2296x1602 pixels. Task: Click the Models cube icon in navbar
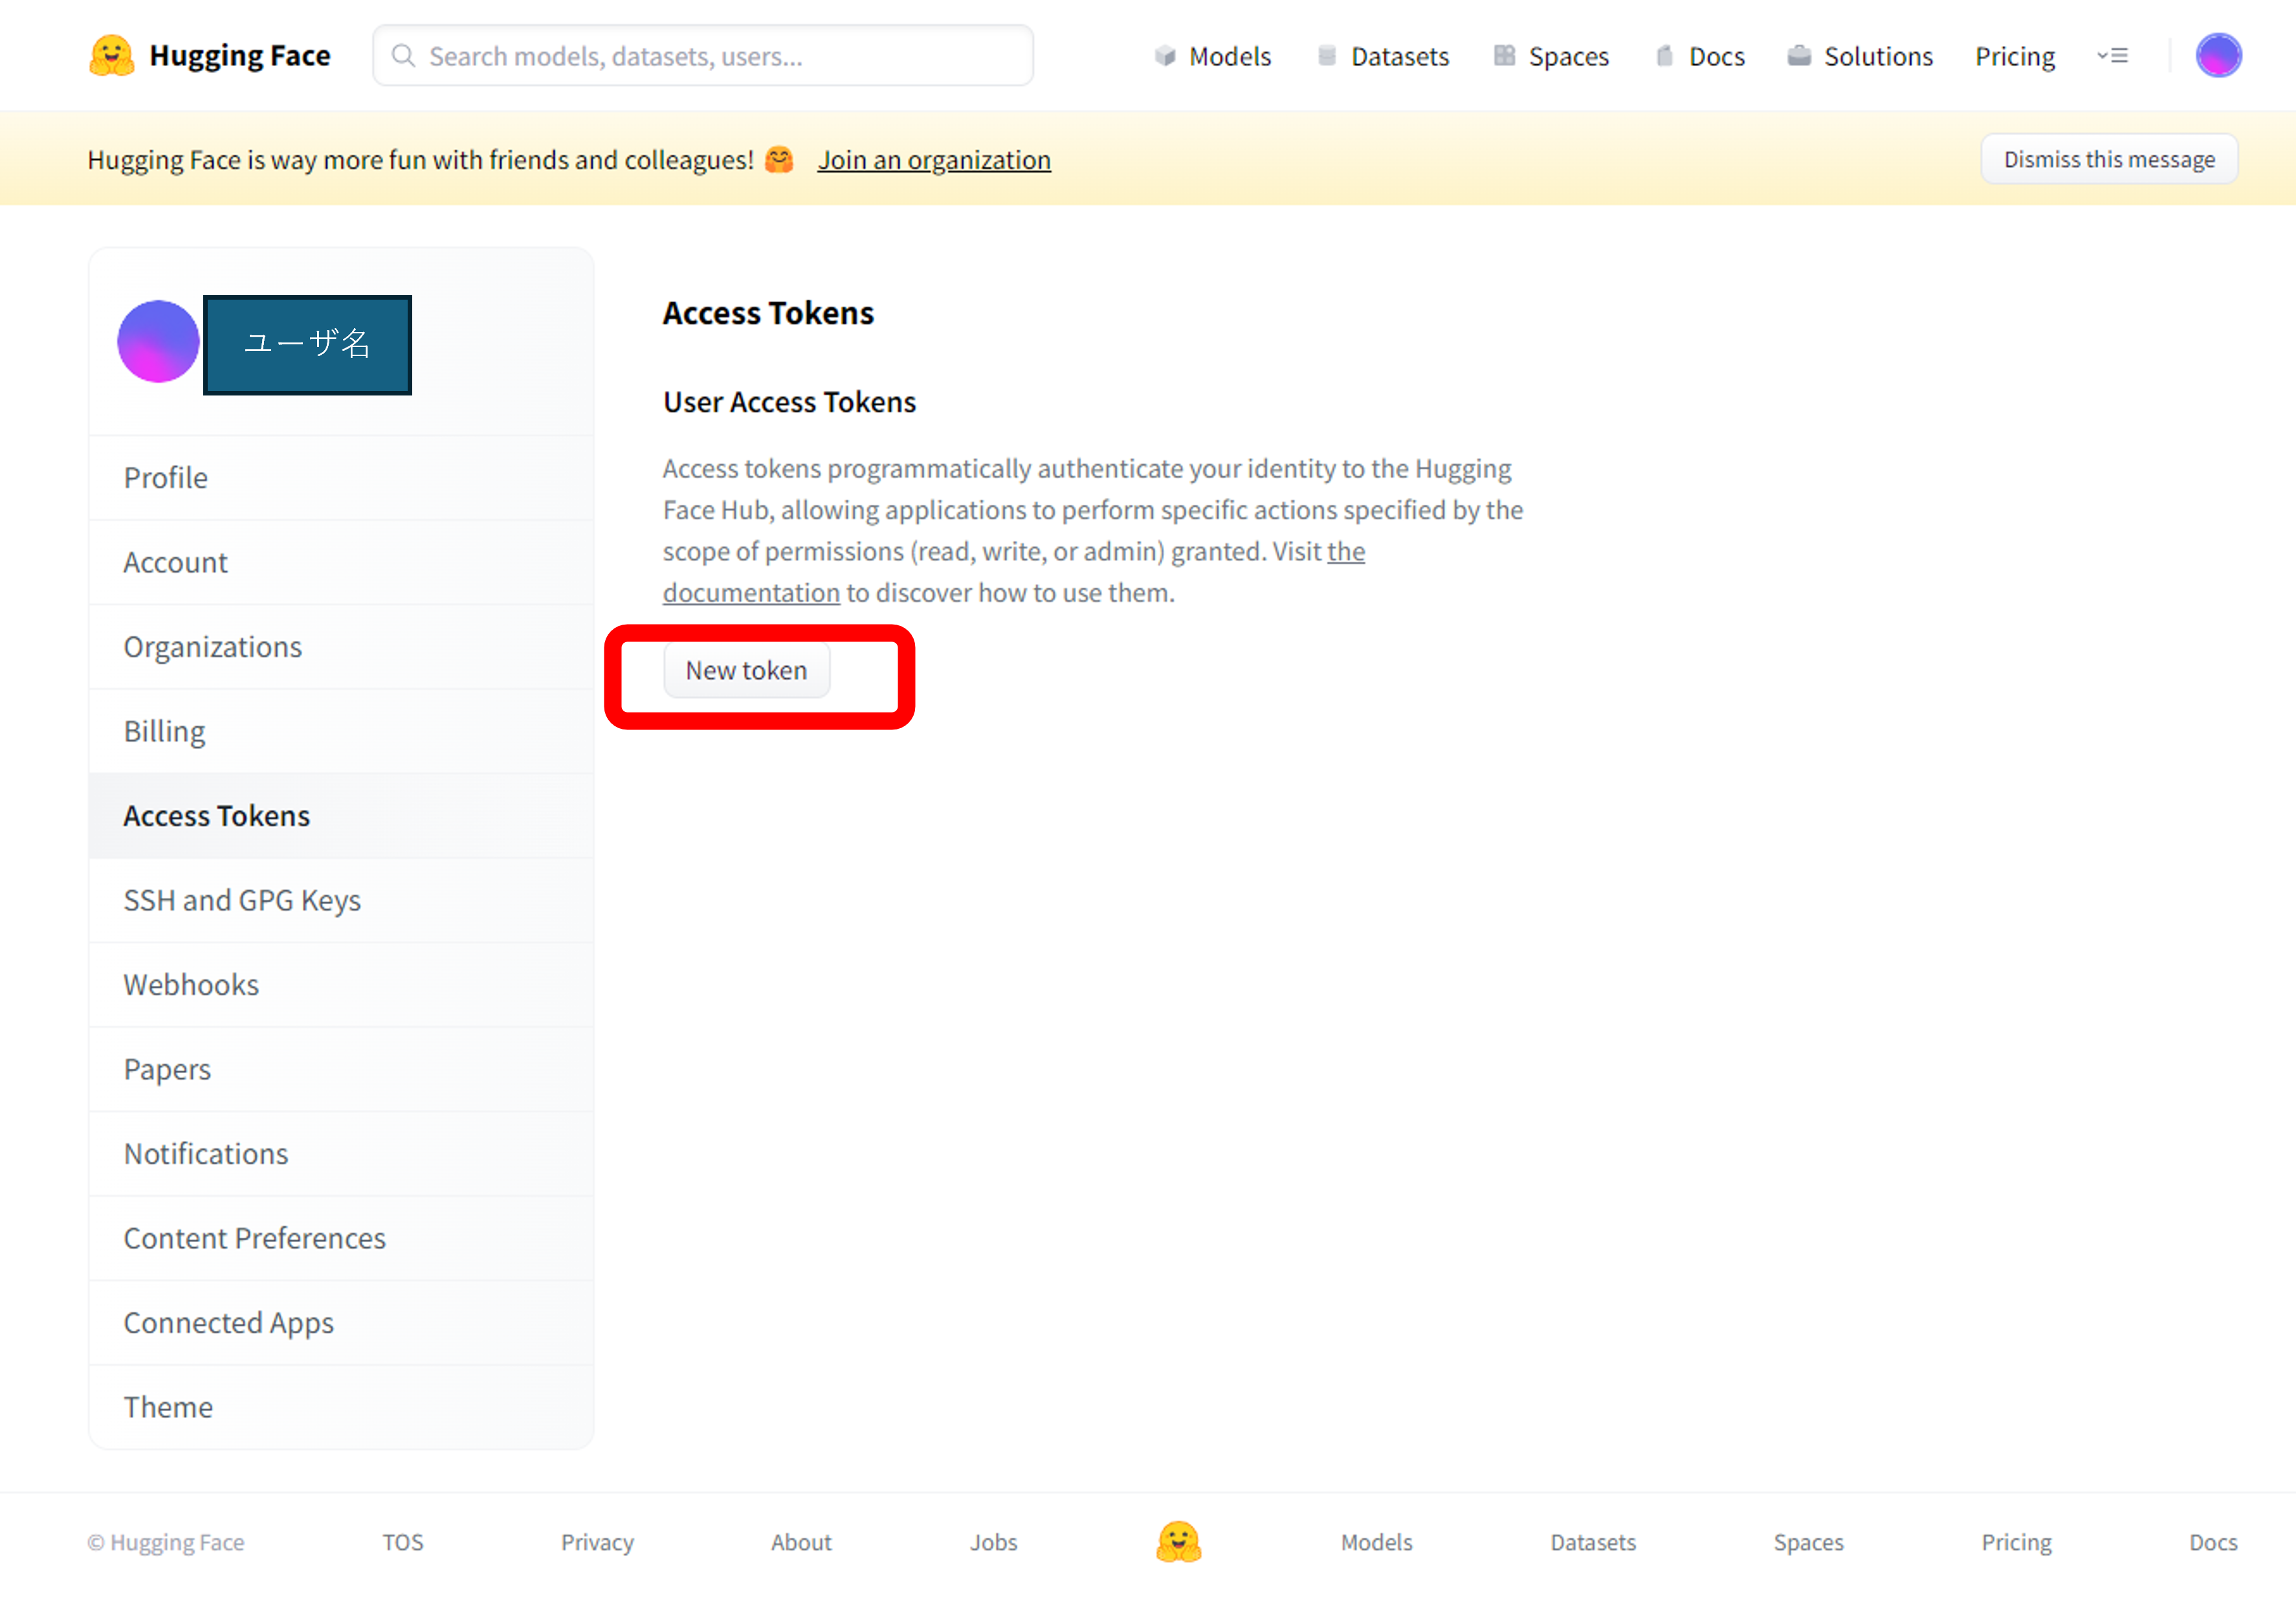click(1164, 56)
